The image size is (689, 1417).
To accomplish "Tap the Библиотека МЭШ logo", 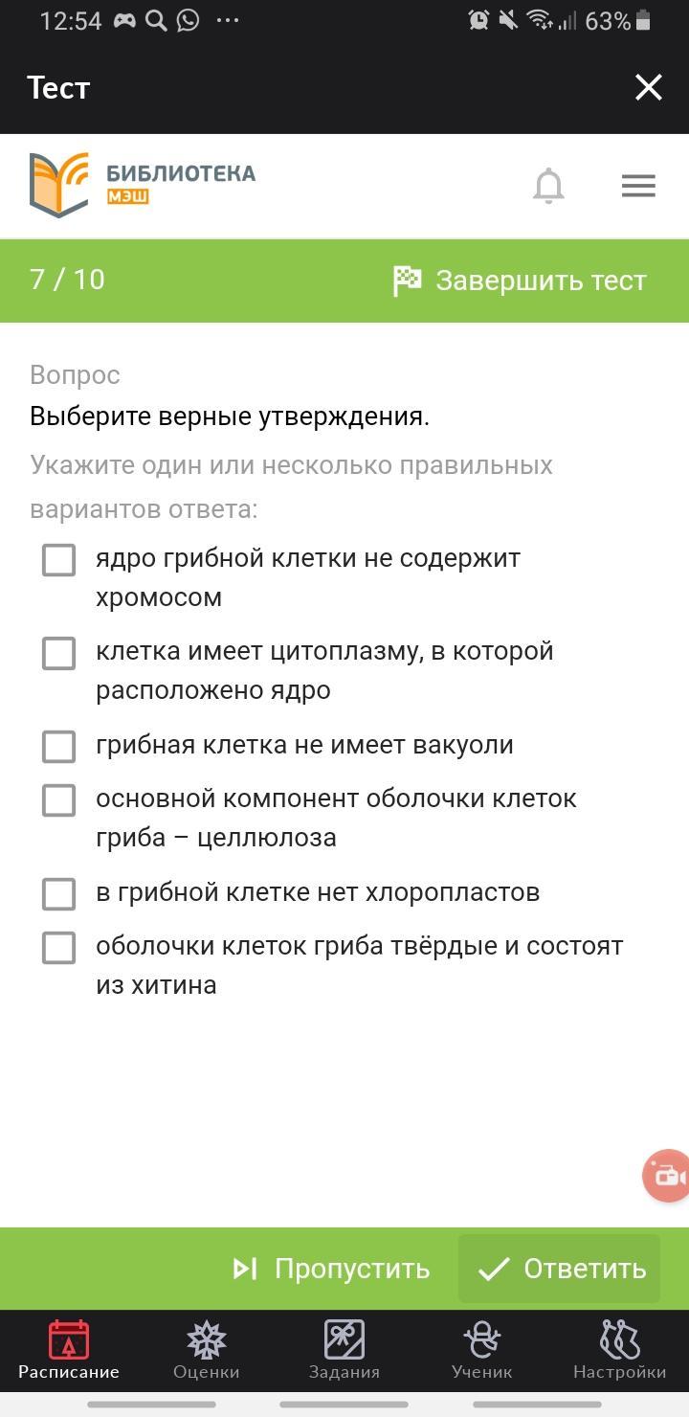I will point(143,185).
